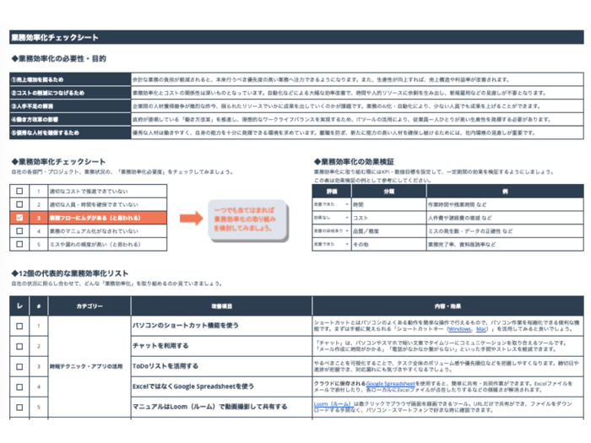Viewport: 591px width, 443px height.
Task: Select the その他 classification cell
Action: (x=388, y=244)
